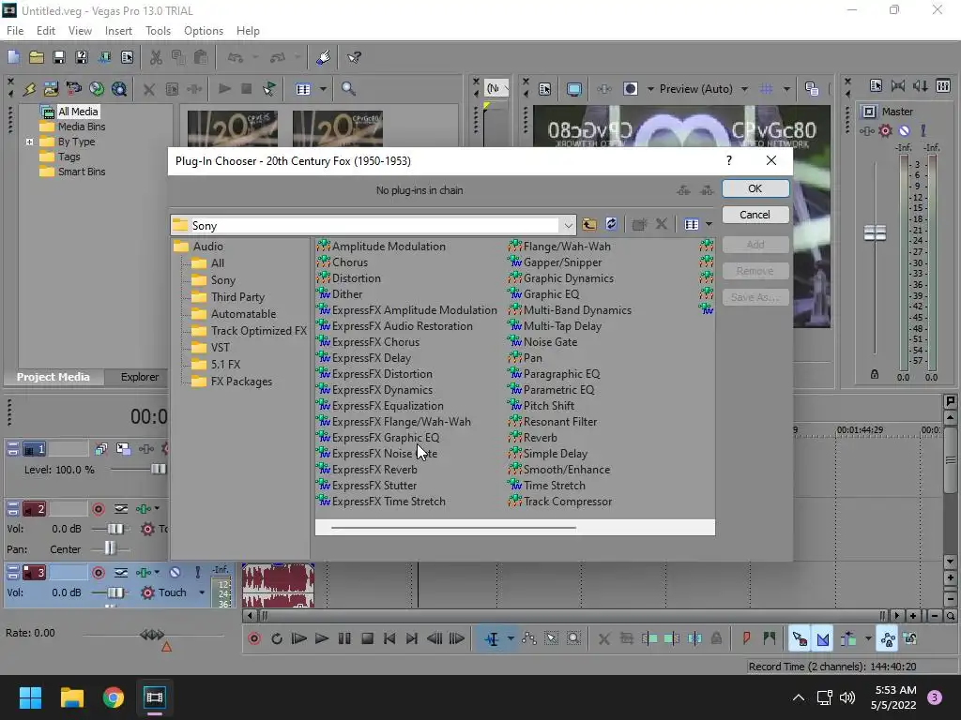Open Touch automation mode dropdown on track 3
The width and height of the screenshot is (961, 720).
pyautogui.click(x=201, y=592)
